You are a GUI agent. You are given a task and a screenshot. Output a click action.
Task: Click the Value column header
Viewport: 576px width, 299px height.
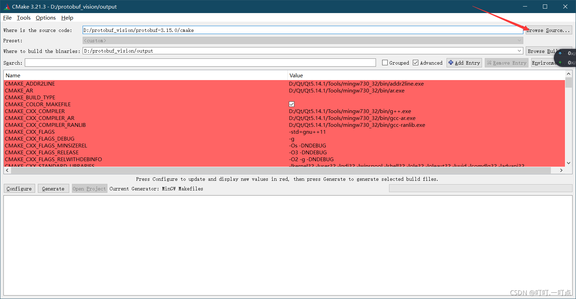point(426,75)
